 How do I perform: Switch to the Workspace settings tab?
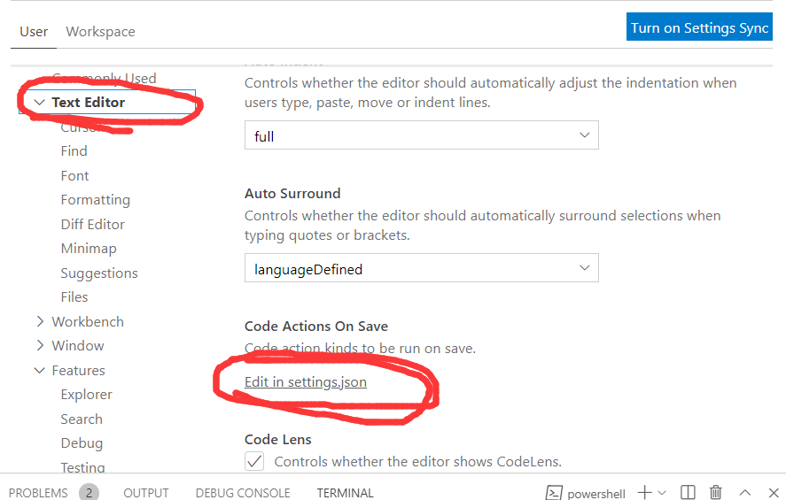click(x=100, y=32)
